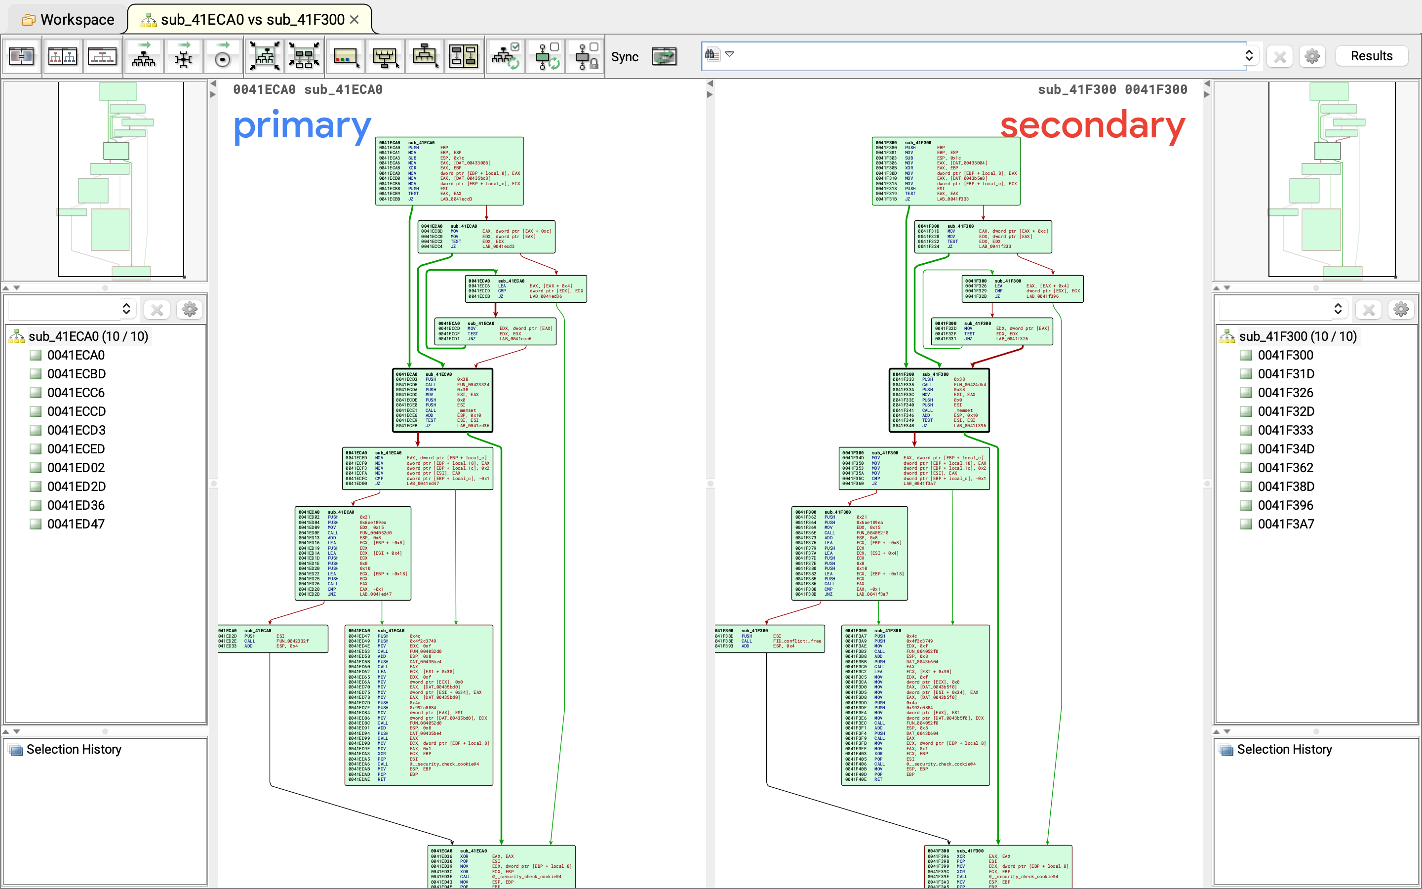Select root node sub_41F300 (10 / 10)
Image resolution: width=1422 pixels, height=889 pixels.
point(1298,336)
